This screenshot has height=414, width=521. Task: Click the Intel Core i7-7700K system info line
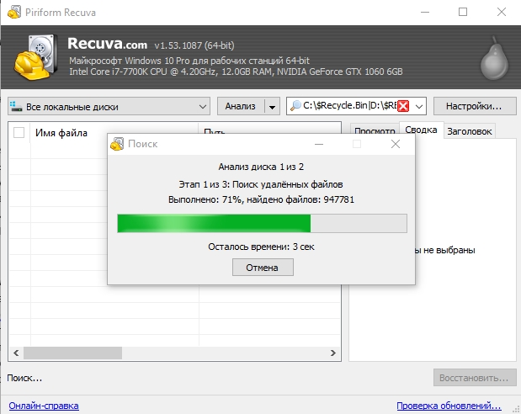click(x=236, y=72)
